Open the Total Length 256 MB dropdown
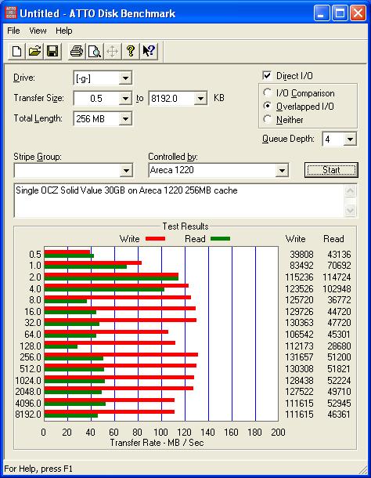This screenshot has width=371, height=478. pos(125,118)
